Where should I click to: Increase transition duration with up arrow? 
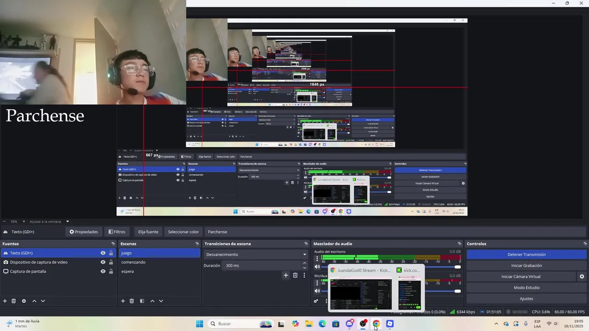coord(304,263)
